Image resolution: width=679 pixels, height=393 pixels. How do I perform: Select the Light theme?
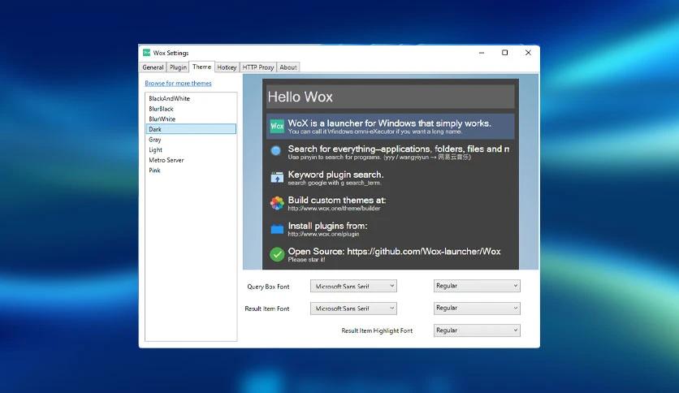click(191, 149)
